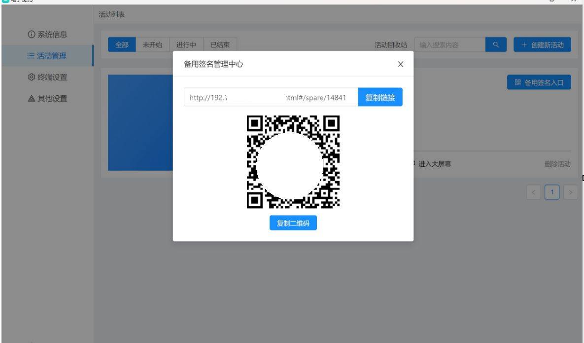This screenshot has width=584, height=343.
Task: Click the QR code image
Action: 293,162
